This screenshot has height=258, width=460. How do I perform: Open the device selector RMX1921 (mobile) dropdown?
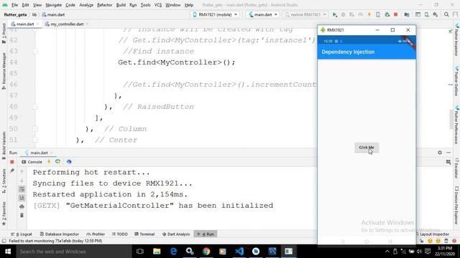click(215, 14)
